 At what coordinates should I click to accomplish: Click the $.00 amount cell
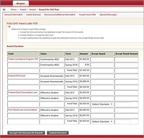84,65
